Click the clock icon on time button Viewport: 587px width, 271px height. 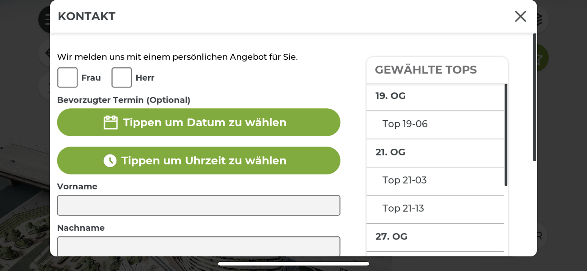110,161
